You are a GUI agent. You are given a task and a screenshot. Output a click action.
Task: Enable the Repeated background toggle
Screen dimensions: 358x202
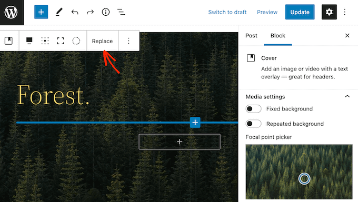tap(253, 124)
